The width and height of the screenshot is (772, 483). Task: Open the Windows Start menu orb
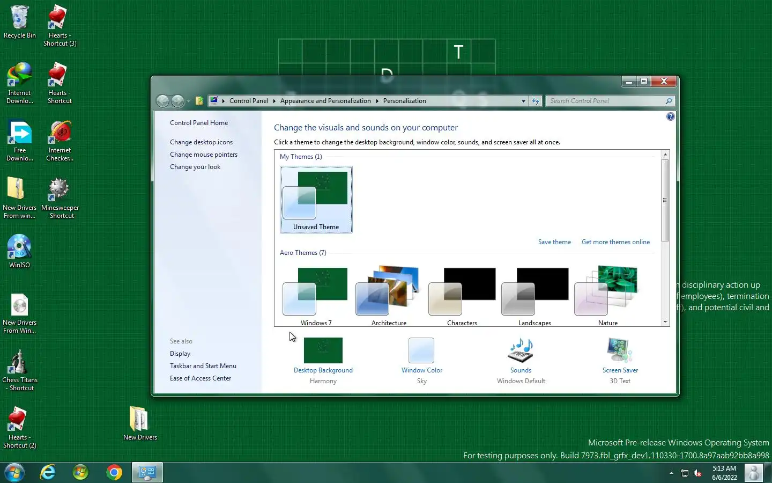(x=14, y=472)
